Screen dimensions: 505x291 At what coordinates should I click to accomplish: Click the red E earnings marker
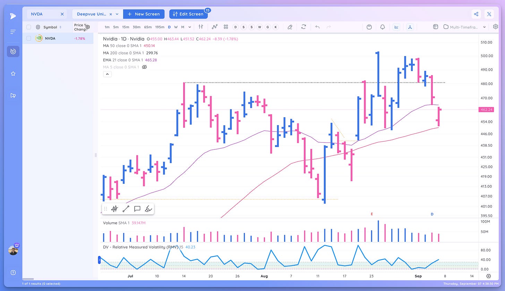tap(371, 214)
